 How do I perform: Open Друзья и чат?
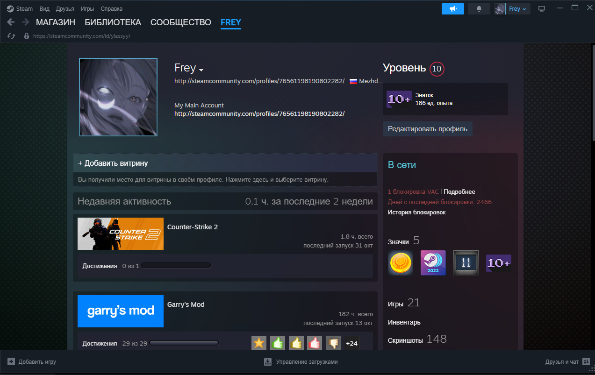tap(562, 362)
